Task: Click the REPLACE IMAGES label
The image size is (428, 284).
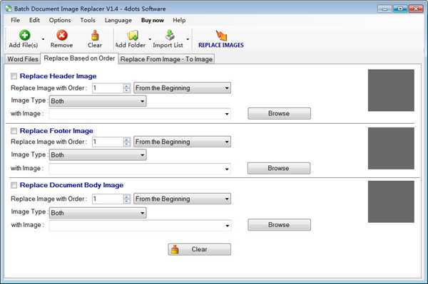Action: pyautogui.click(x=221, y=46)
